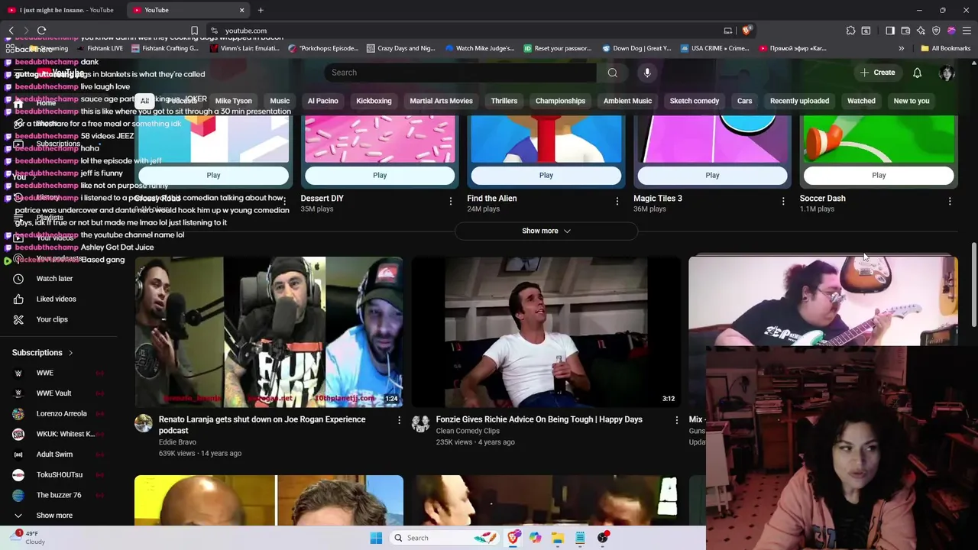Open File Explorer from the taskbar
The width and height of the screenshot is (978, 550).
pyautogui.click(x=558, y=538)
